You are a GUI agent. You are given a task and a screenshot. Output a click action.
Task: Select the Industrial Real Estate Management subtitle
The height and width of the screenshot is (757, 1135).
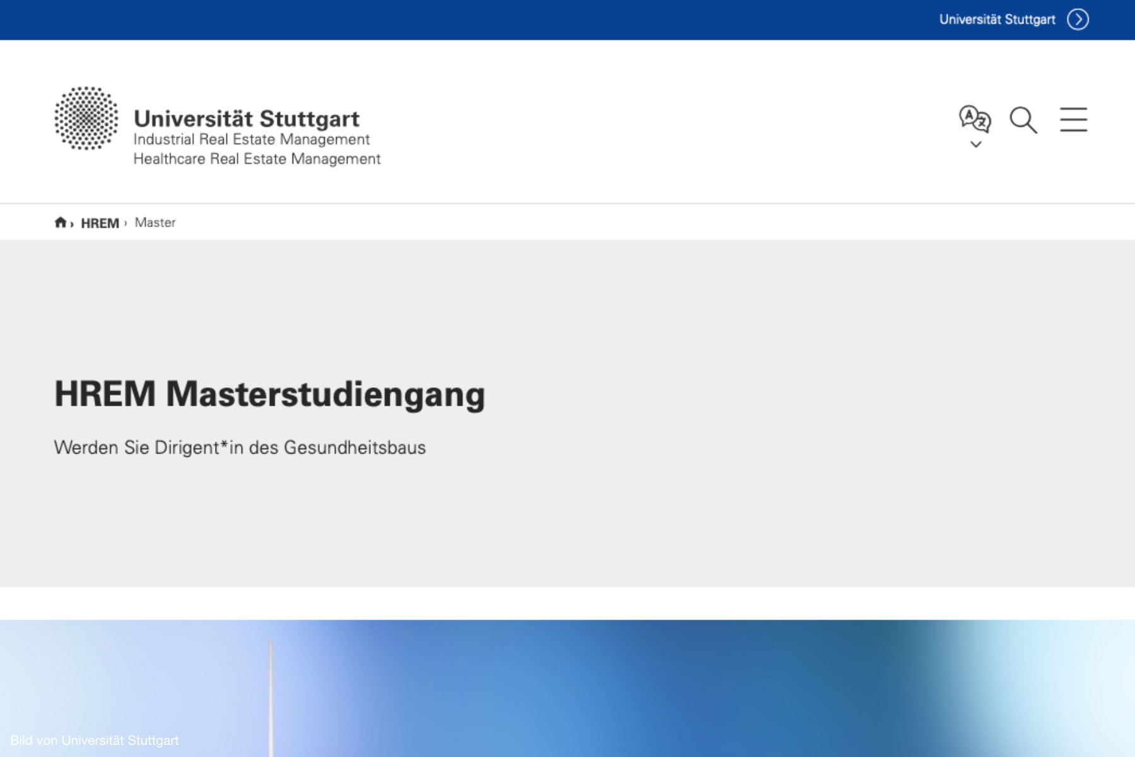[x=252, y=139]
